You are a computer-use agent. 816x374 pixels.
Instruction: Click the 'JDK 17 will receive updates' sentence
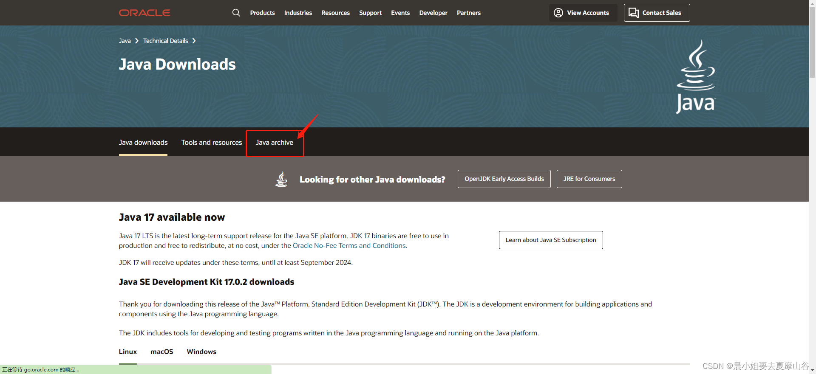pyautogui.click(x=236, y=263)
